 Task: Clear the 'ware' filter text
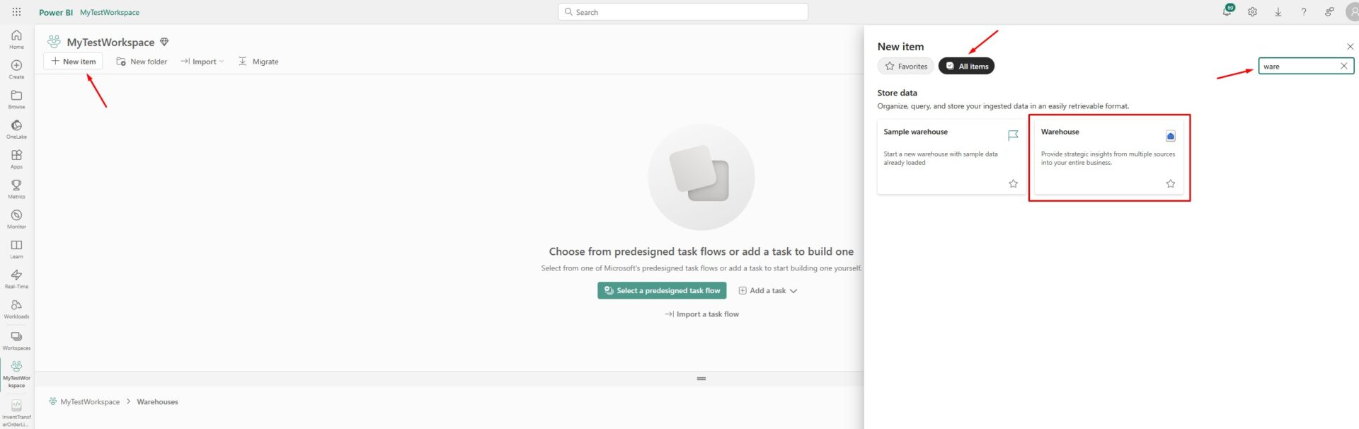(x=1343, y=66)
